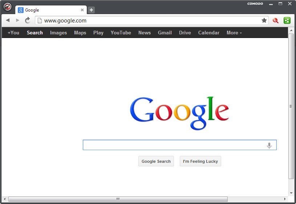
Task: Open the Comodo Dragon menu logo
Action: click(8, 7)
